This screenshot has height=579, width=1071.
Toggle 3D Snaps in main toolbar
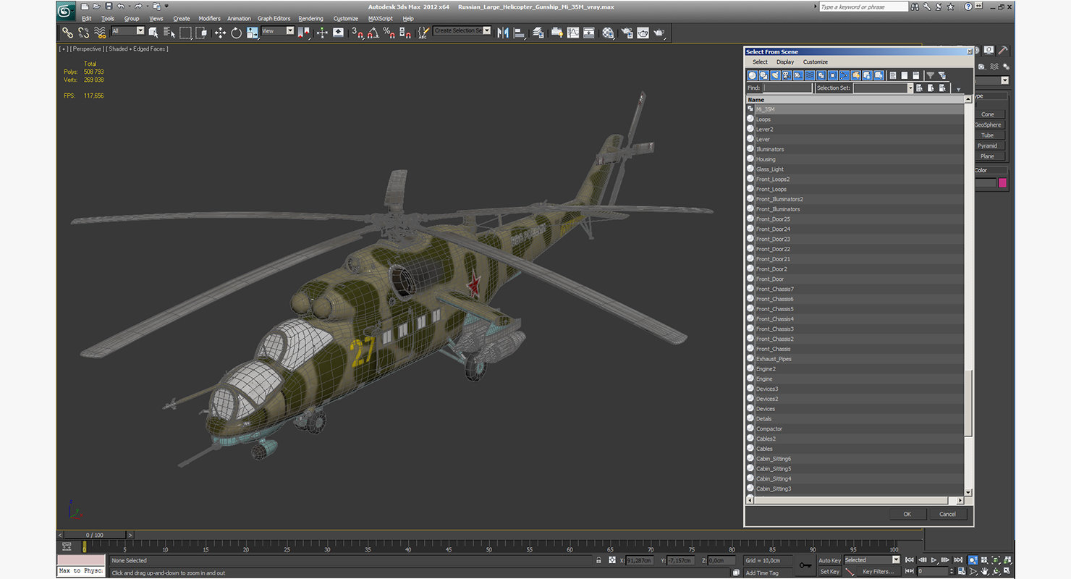click(357, 33)
